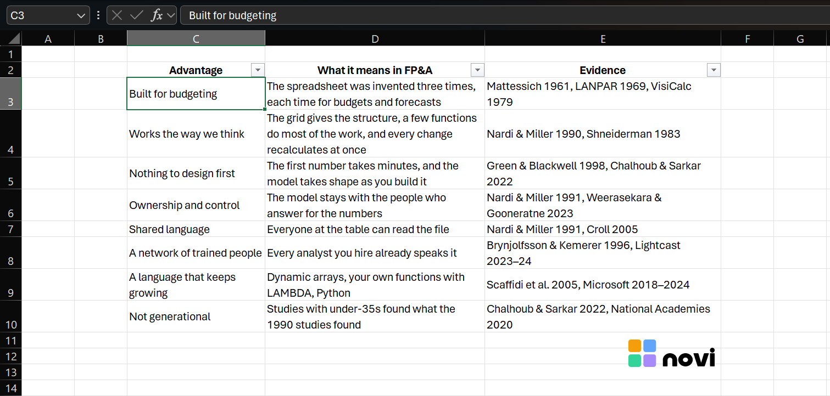Screen dimensions: 830x396
Task: Select row 2 header
Action: tap(11, 70)
